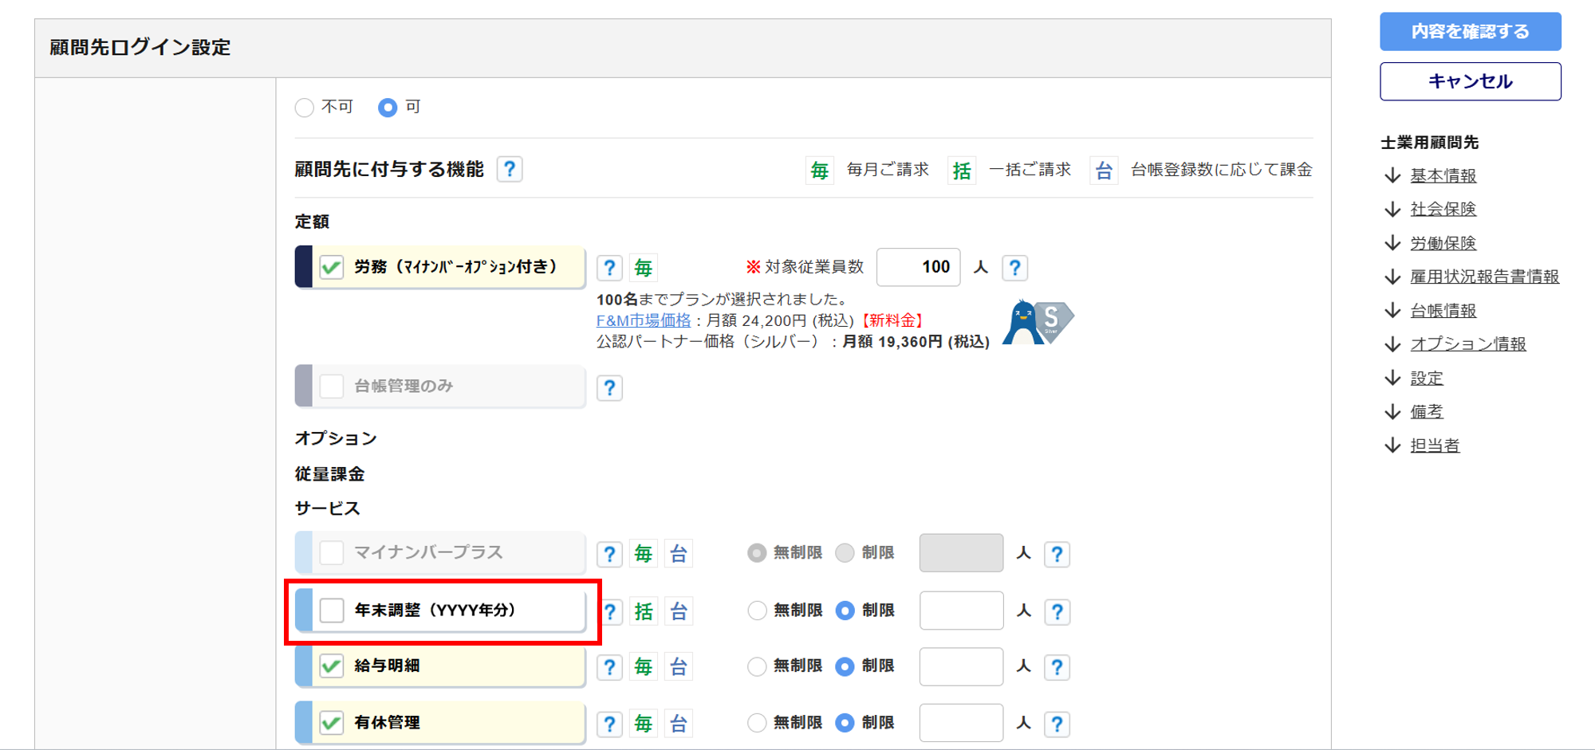Click the キャンセル button
The height and width of the screenshot is (750, 1595).
(x=1471, y=81)
